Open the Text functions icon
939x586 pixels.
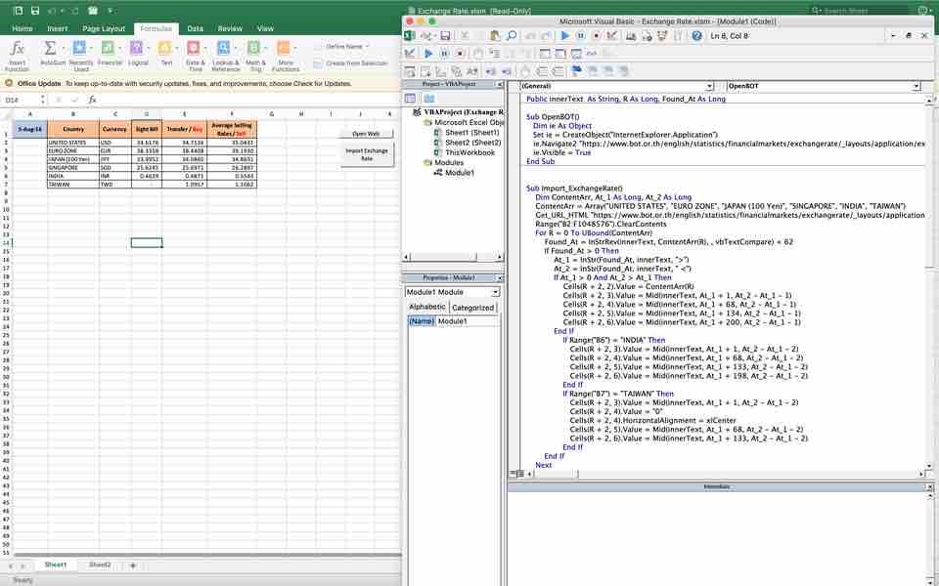[164, 48]
